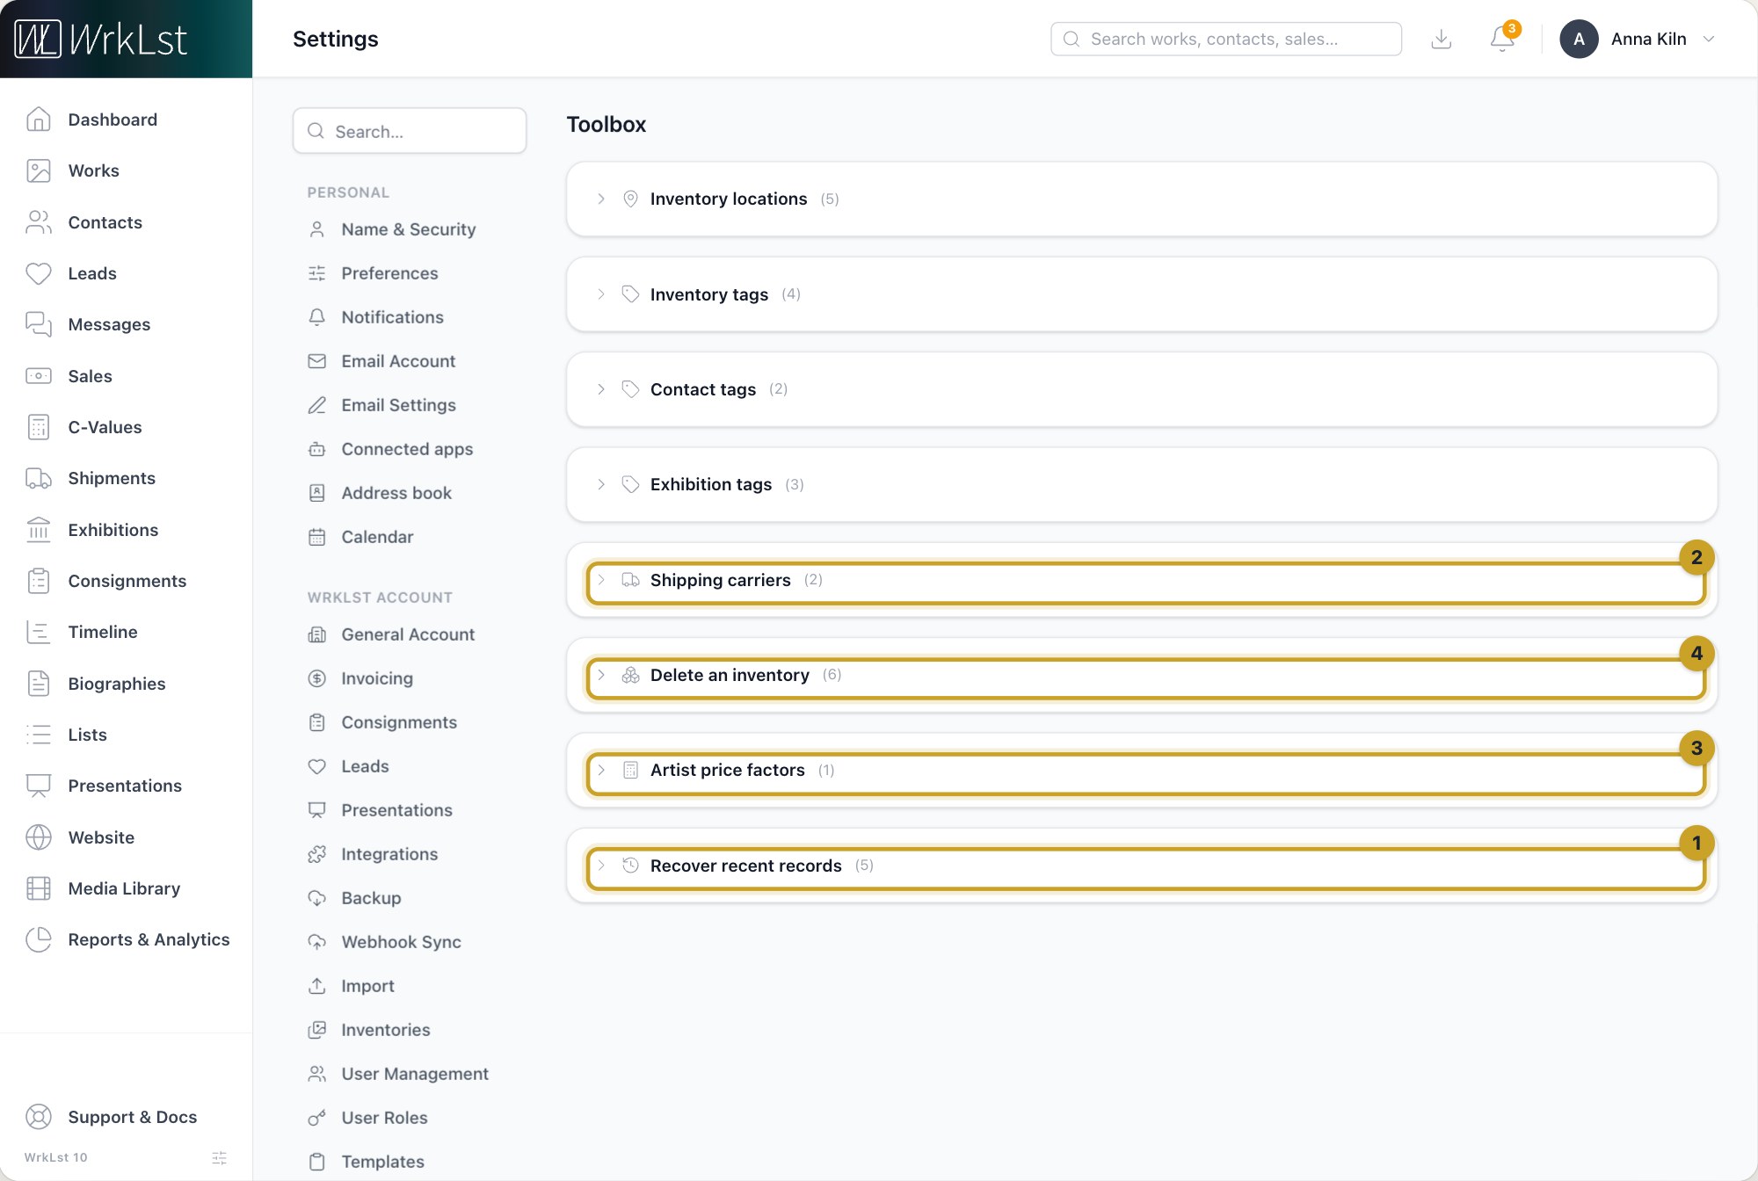1758x1181 pixels.
Task: Go to Integrations settings
Action: pyautogui.click(x=389, y=854)
